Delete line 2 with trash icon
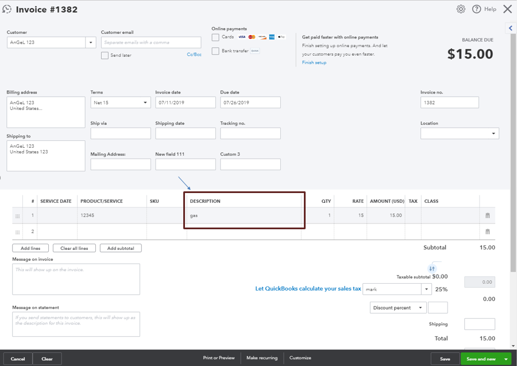Viewport: 517px width, 366px height. [x=487, y=232]
